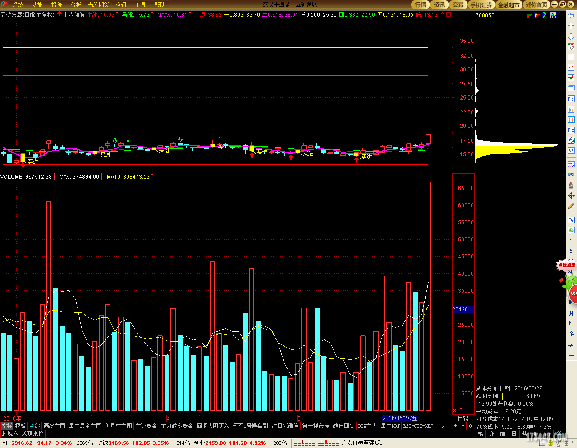Click the wavy lines indicator icon above RSI
Viewport: 577px width, 448px height.
(x=571, y=164)
